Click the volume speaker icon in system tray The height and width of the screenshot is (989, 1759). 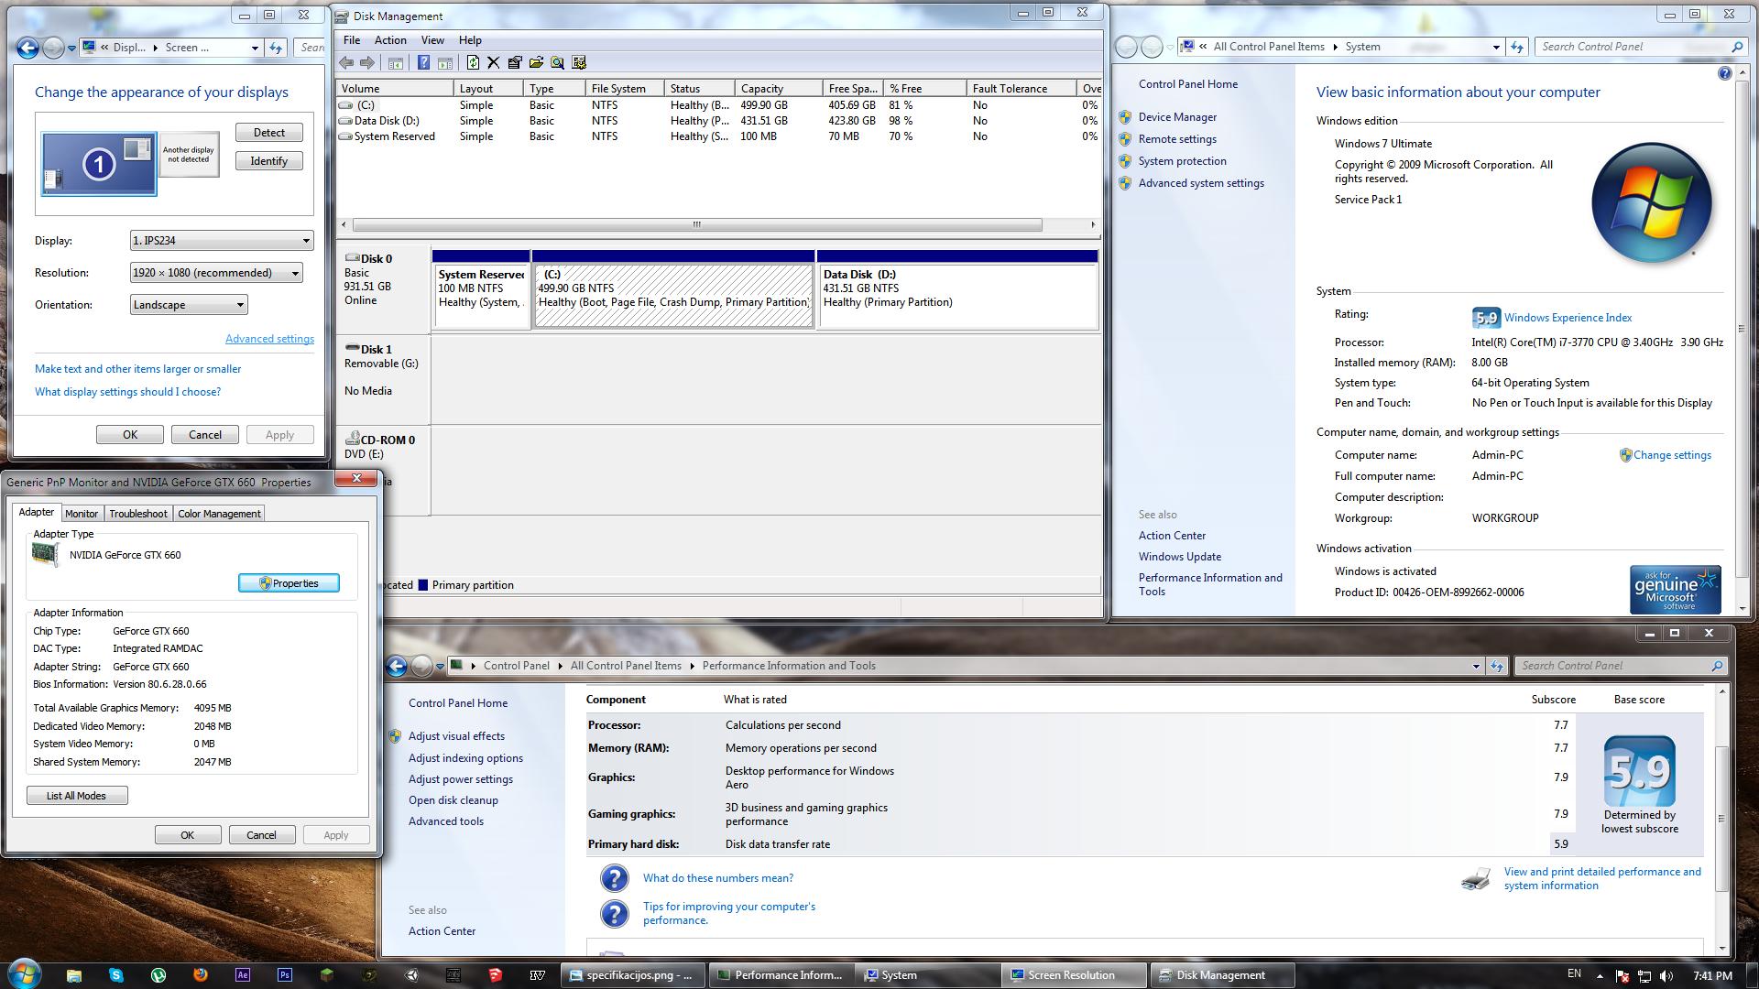1666,976
